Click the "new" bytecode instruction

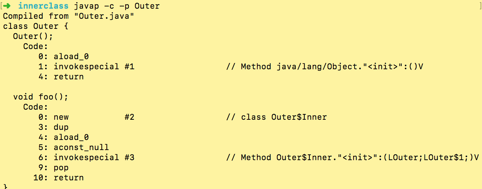(61, 117)
